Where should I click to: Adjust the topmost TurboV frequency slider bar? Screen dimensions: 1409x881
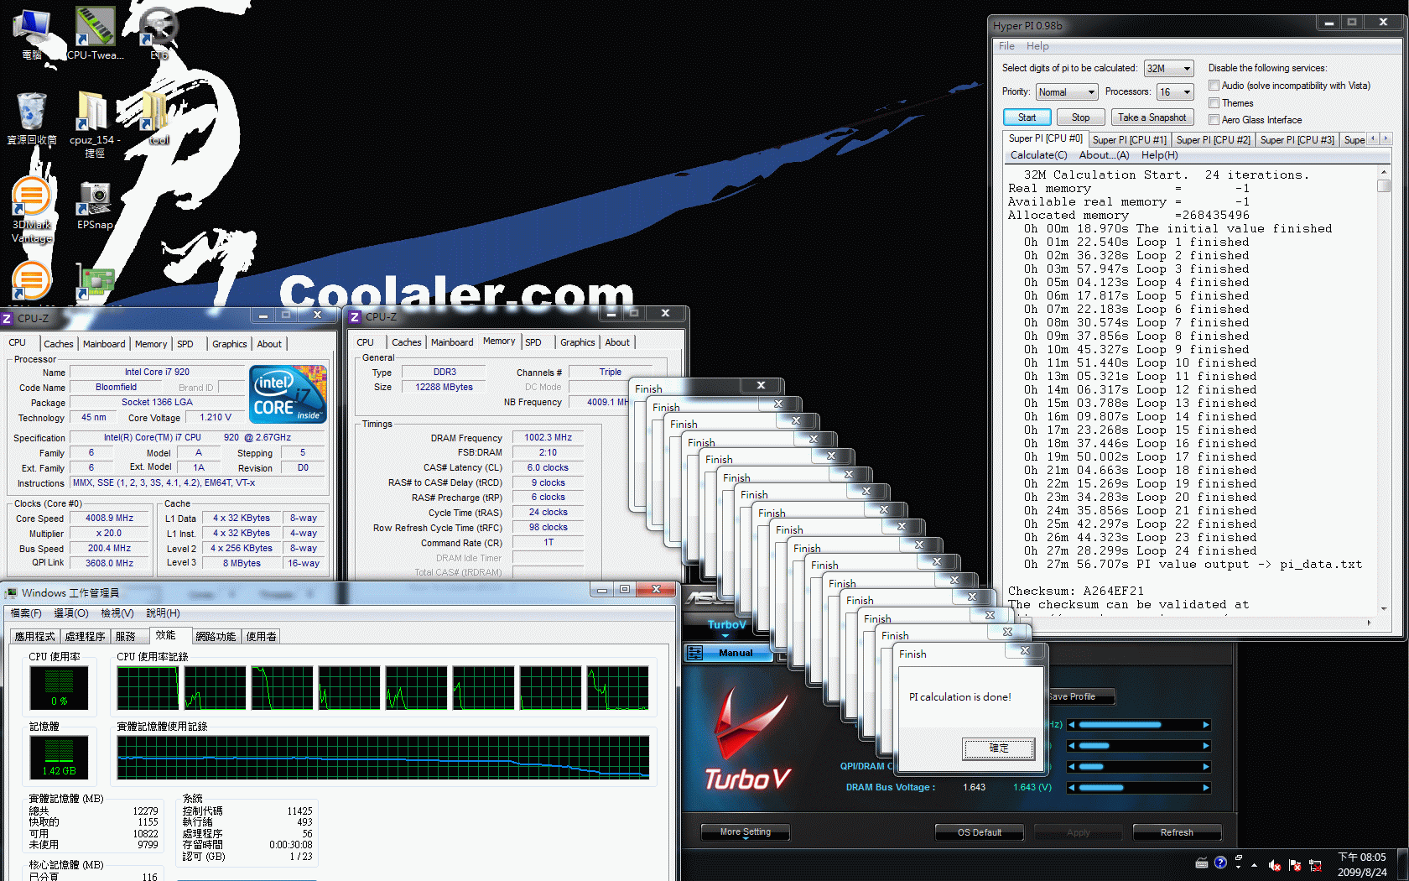click(x=1139, y=725)
